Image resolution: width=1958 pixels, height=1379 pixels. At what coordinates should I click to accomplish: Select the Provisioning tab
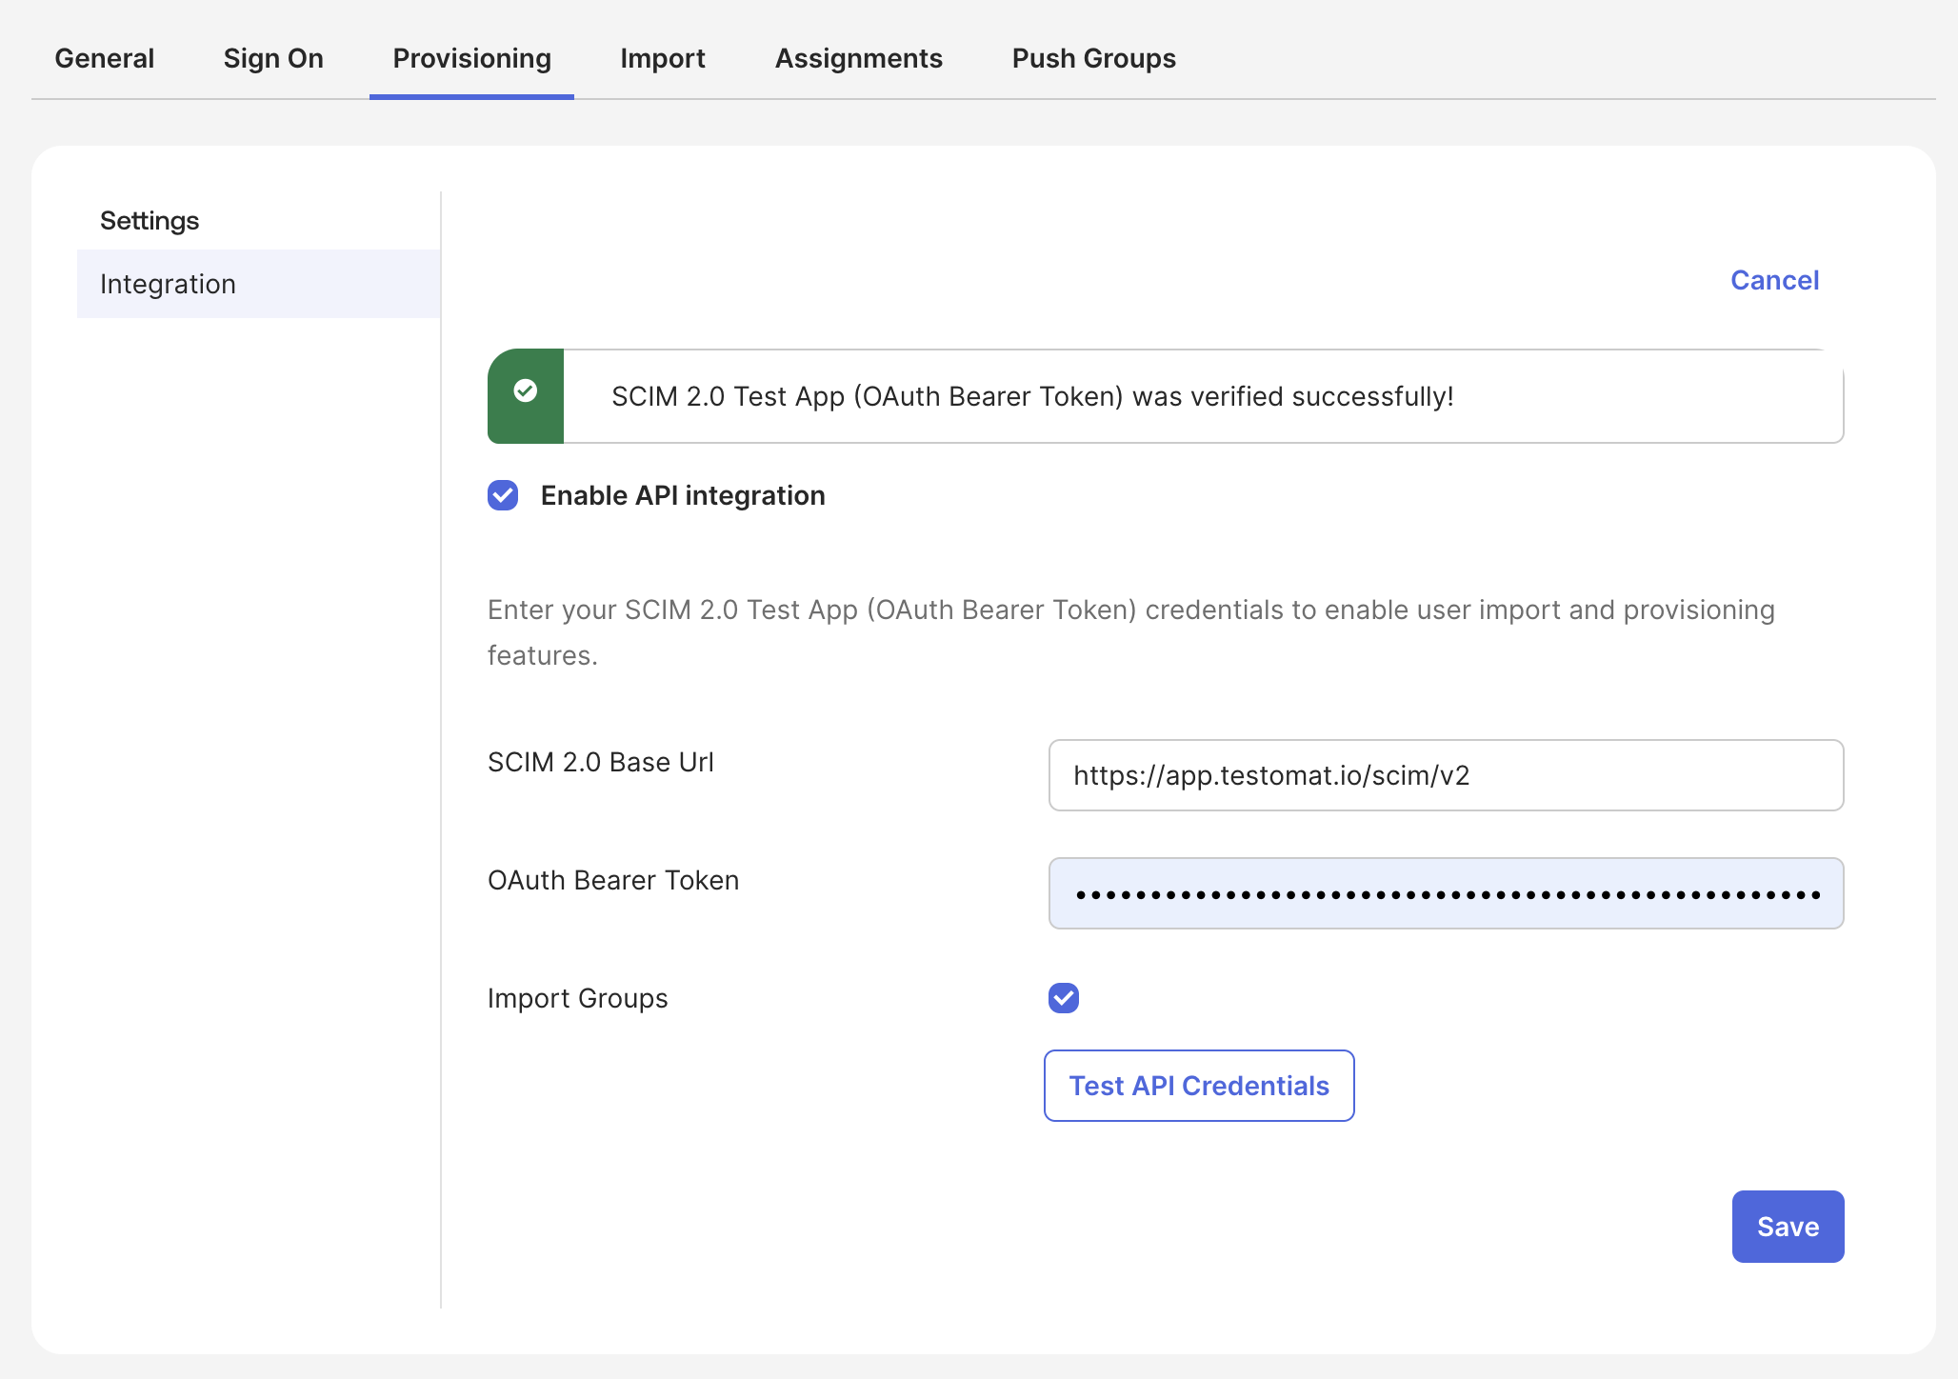[x=471, y=58]
